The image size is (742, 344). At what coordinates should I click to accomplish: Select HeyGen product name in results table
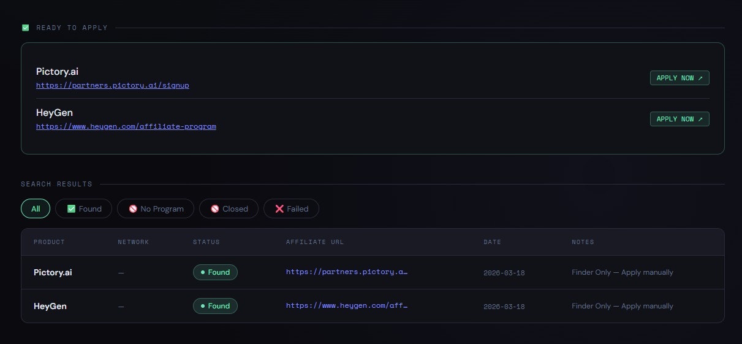pos(50,306)
